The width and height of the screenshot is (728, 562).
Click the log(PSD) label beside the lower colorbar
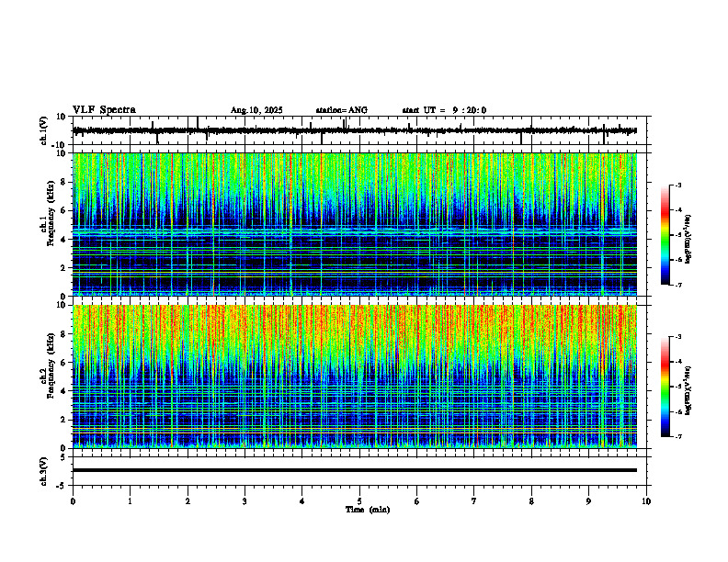[688, 390]
